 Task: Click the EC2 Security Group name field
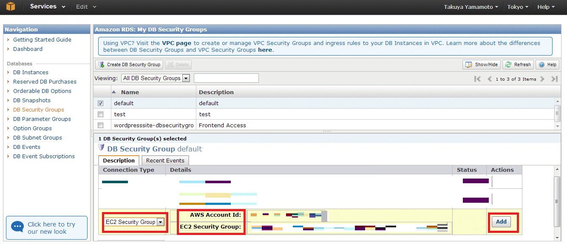click(349, 227)
